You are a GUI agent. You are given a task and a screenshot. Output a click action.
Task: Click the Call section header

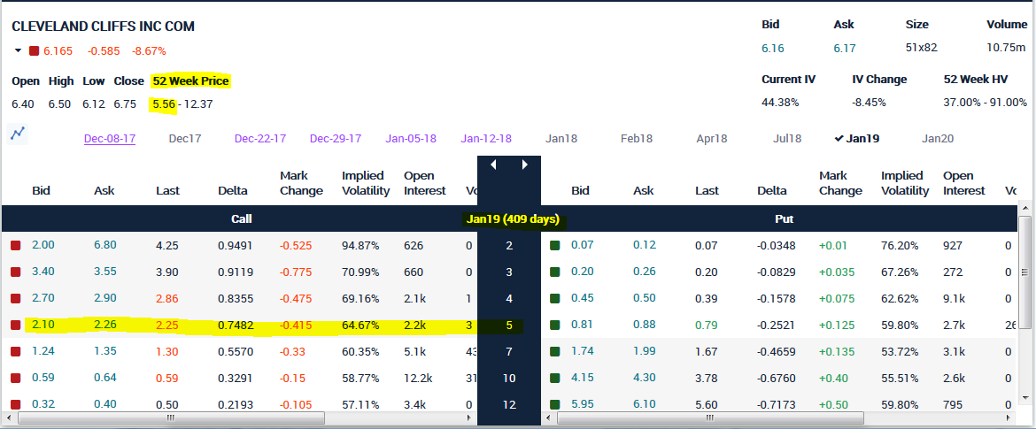241,219
